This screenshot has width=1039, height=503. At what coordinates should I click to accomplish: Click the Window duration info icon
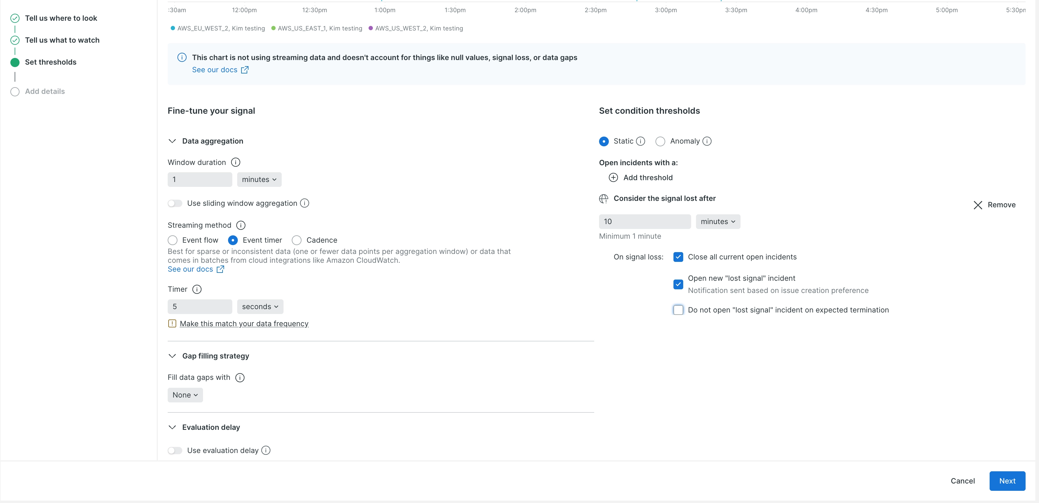(236, 162)
